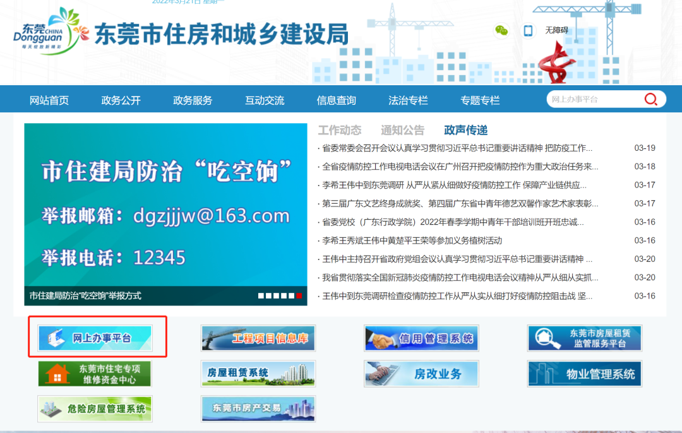Click the red search magnifier icon
Screen dimensions: 682x433
pyautogui.click(x=650, y=98)
